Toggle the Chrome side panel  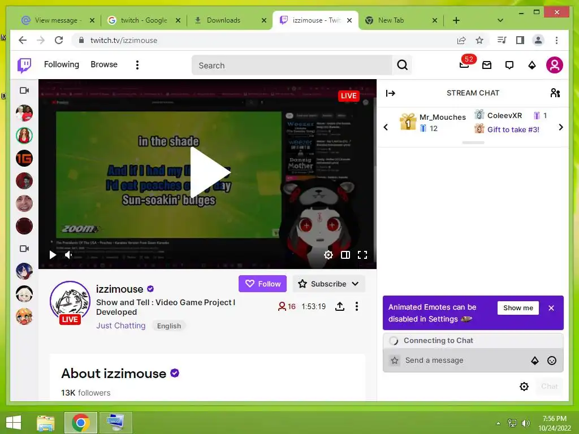click(x=520, y=40)
